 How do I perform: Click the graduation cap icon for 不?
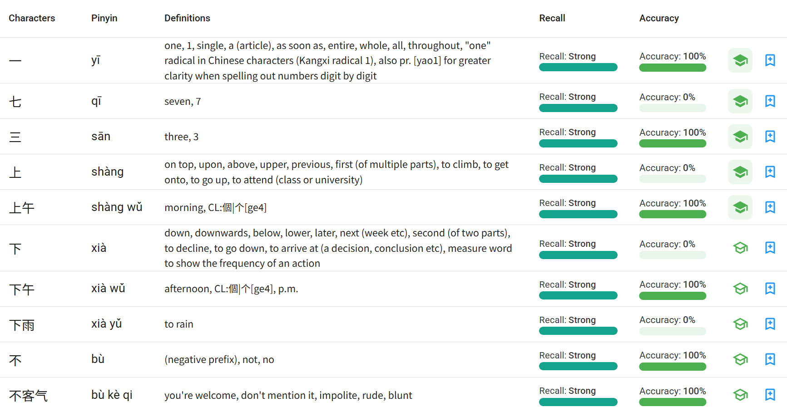click(x=740, y=359)
